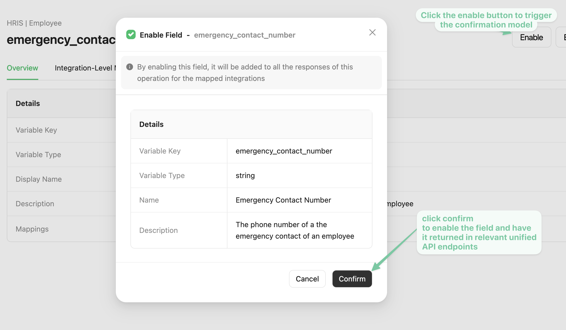Click the partially visible button beside Enable
The height and width of the screenshot is (330, 566).
point(561,37)
